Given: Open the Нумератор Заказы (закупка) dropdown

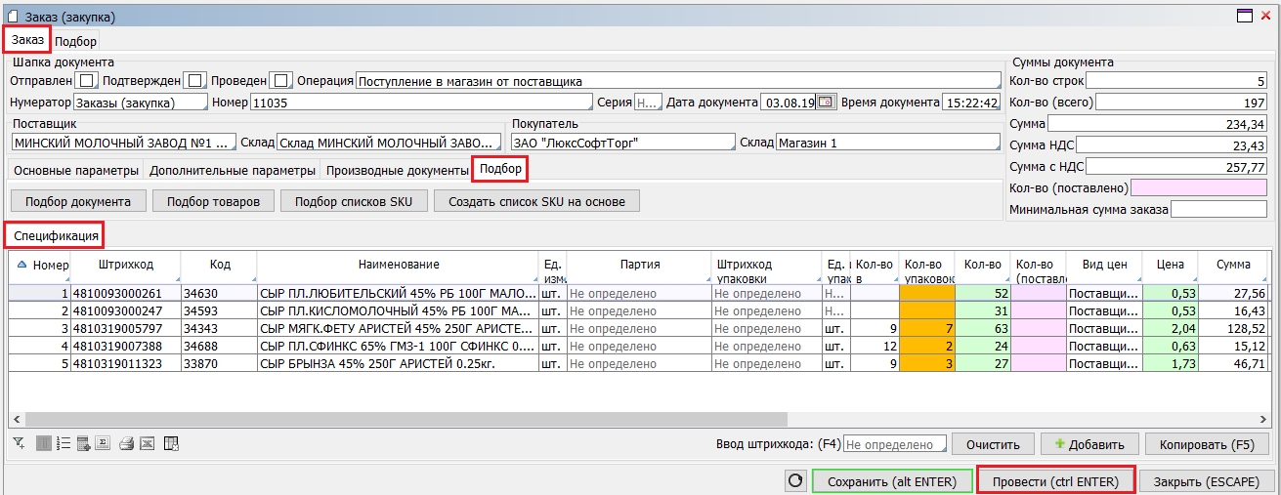Looking at the screenshot, I should click(141, 103).
